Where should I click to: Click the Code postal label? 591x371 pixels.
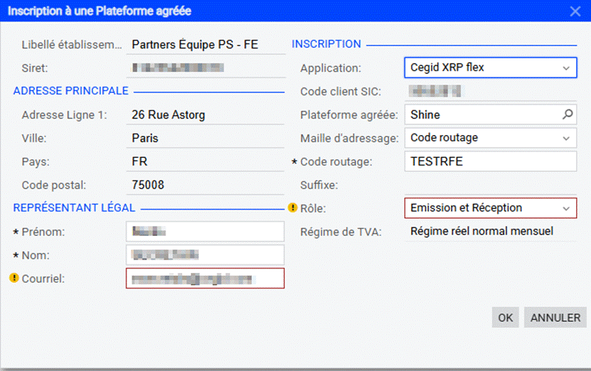[54, 185]
